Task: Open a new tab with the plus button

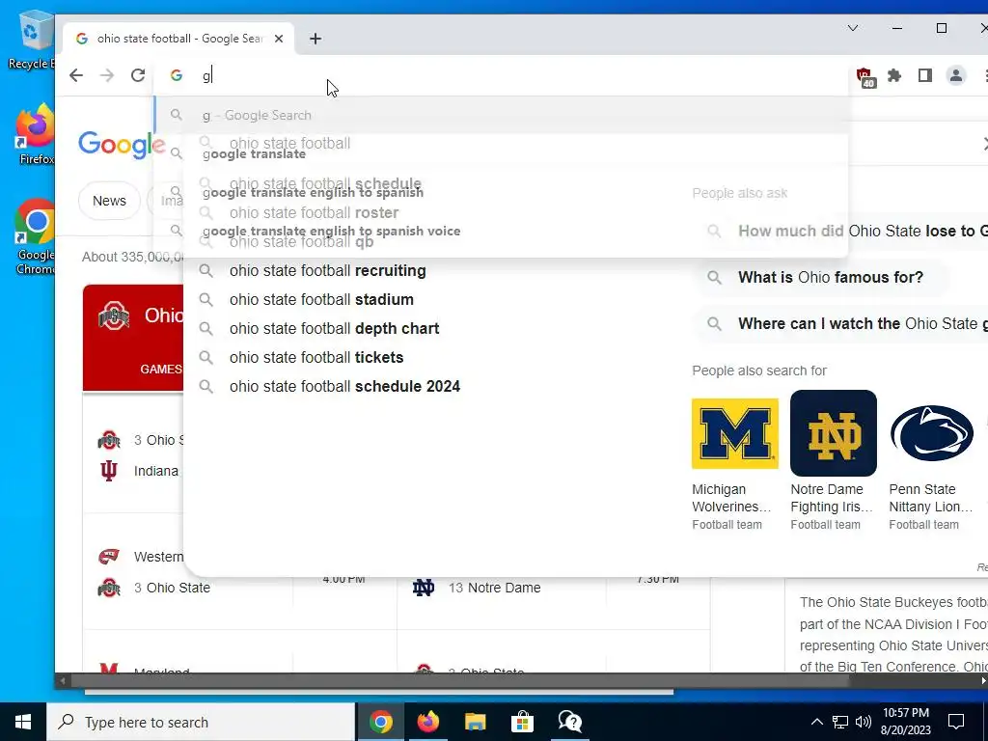Action: [316, 39]
